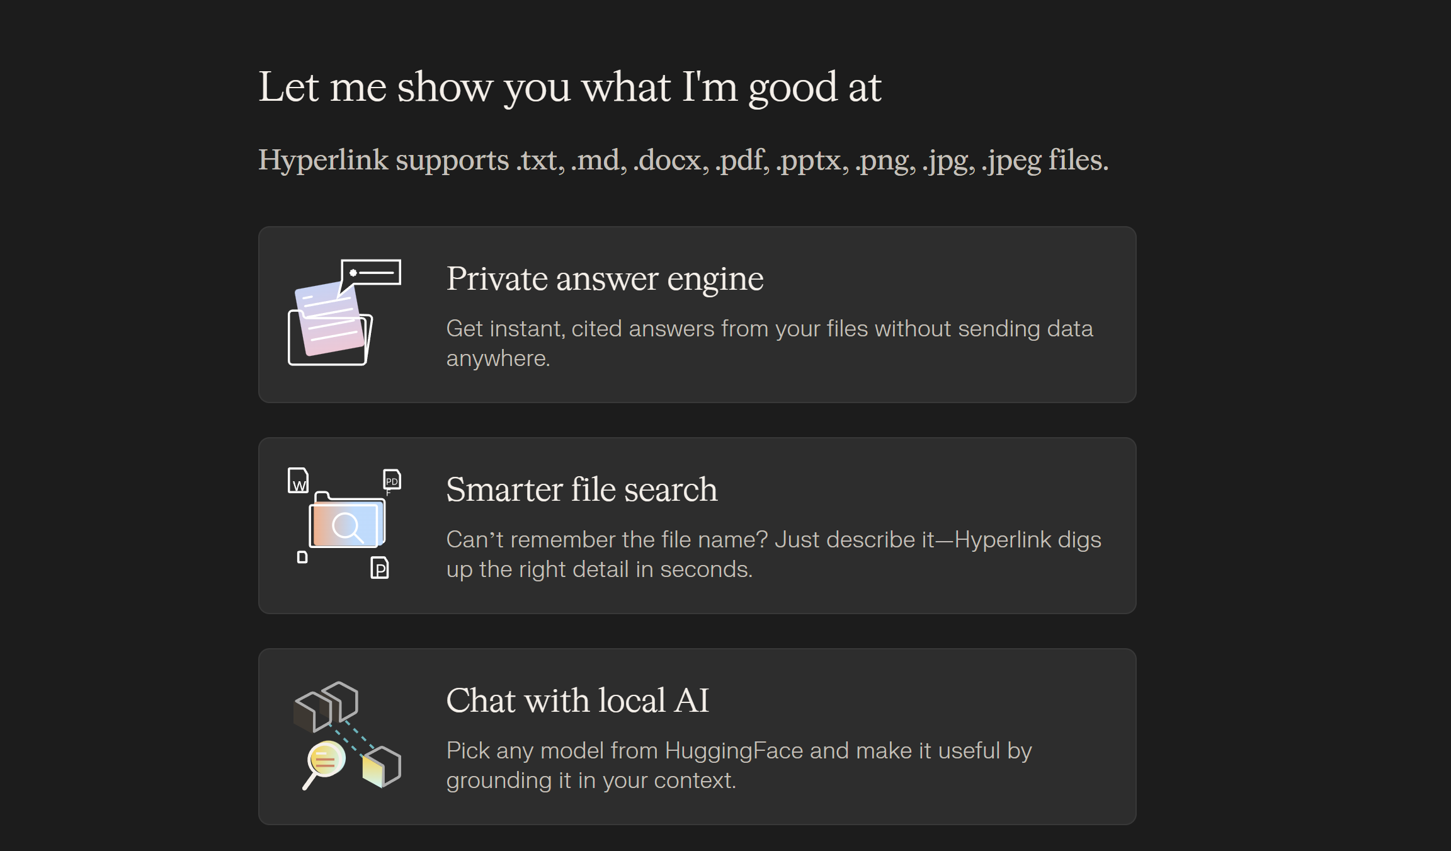Click the PDF file icon
This screenshot has height=851, width=1451.
392,480
